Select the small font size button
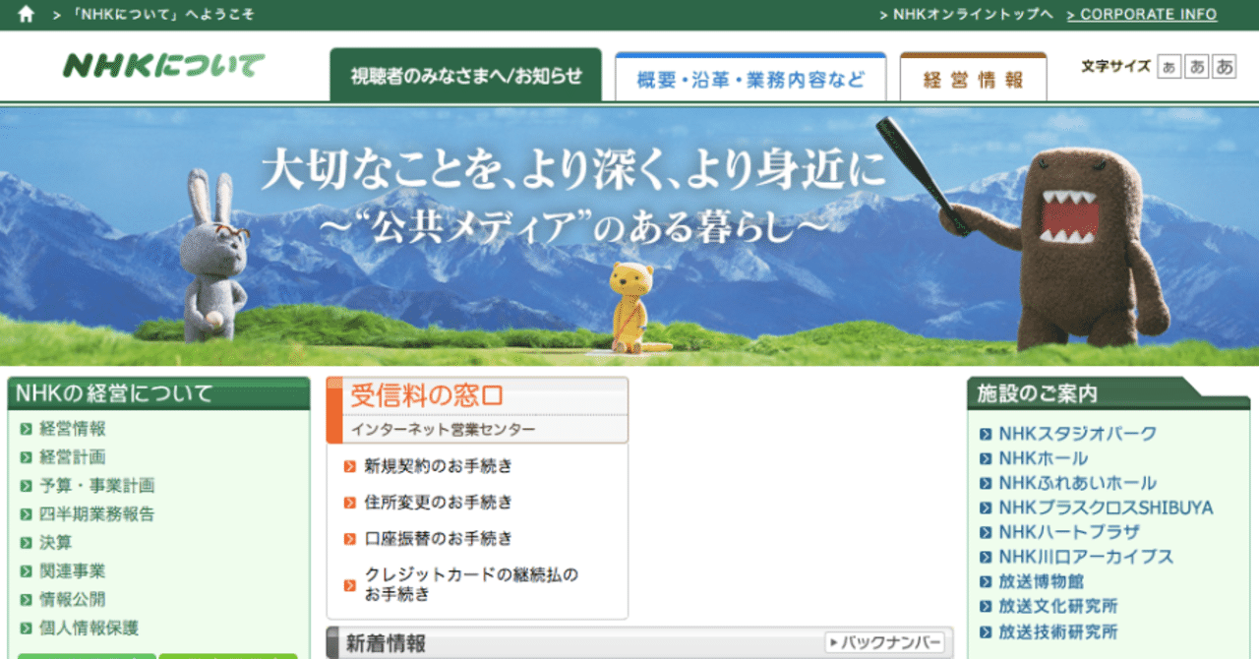 tap(1169, 66)
